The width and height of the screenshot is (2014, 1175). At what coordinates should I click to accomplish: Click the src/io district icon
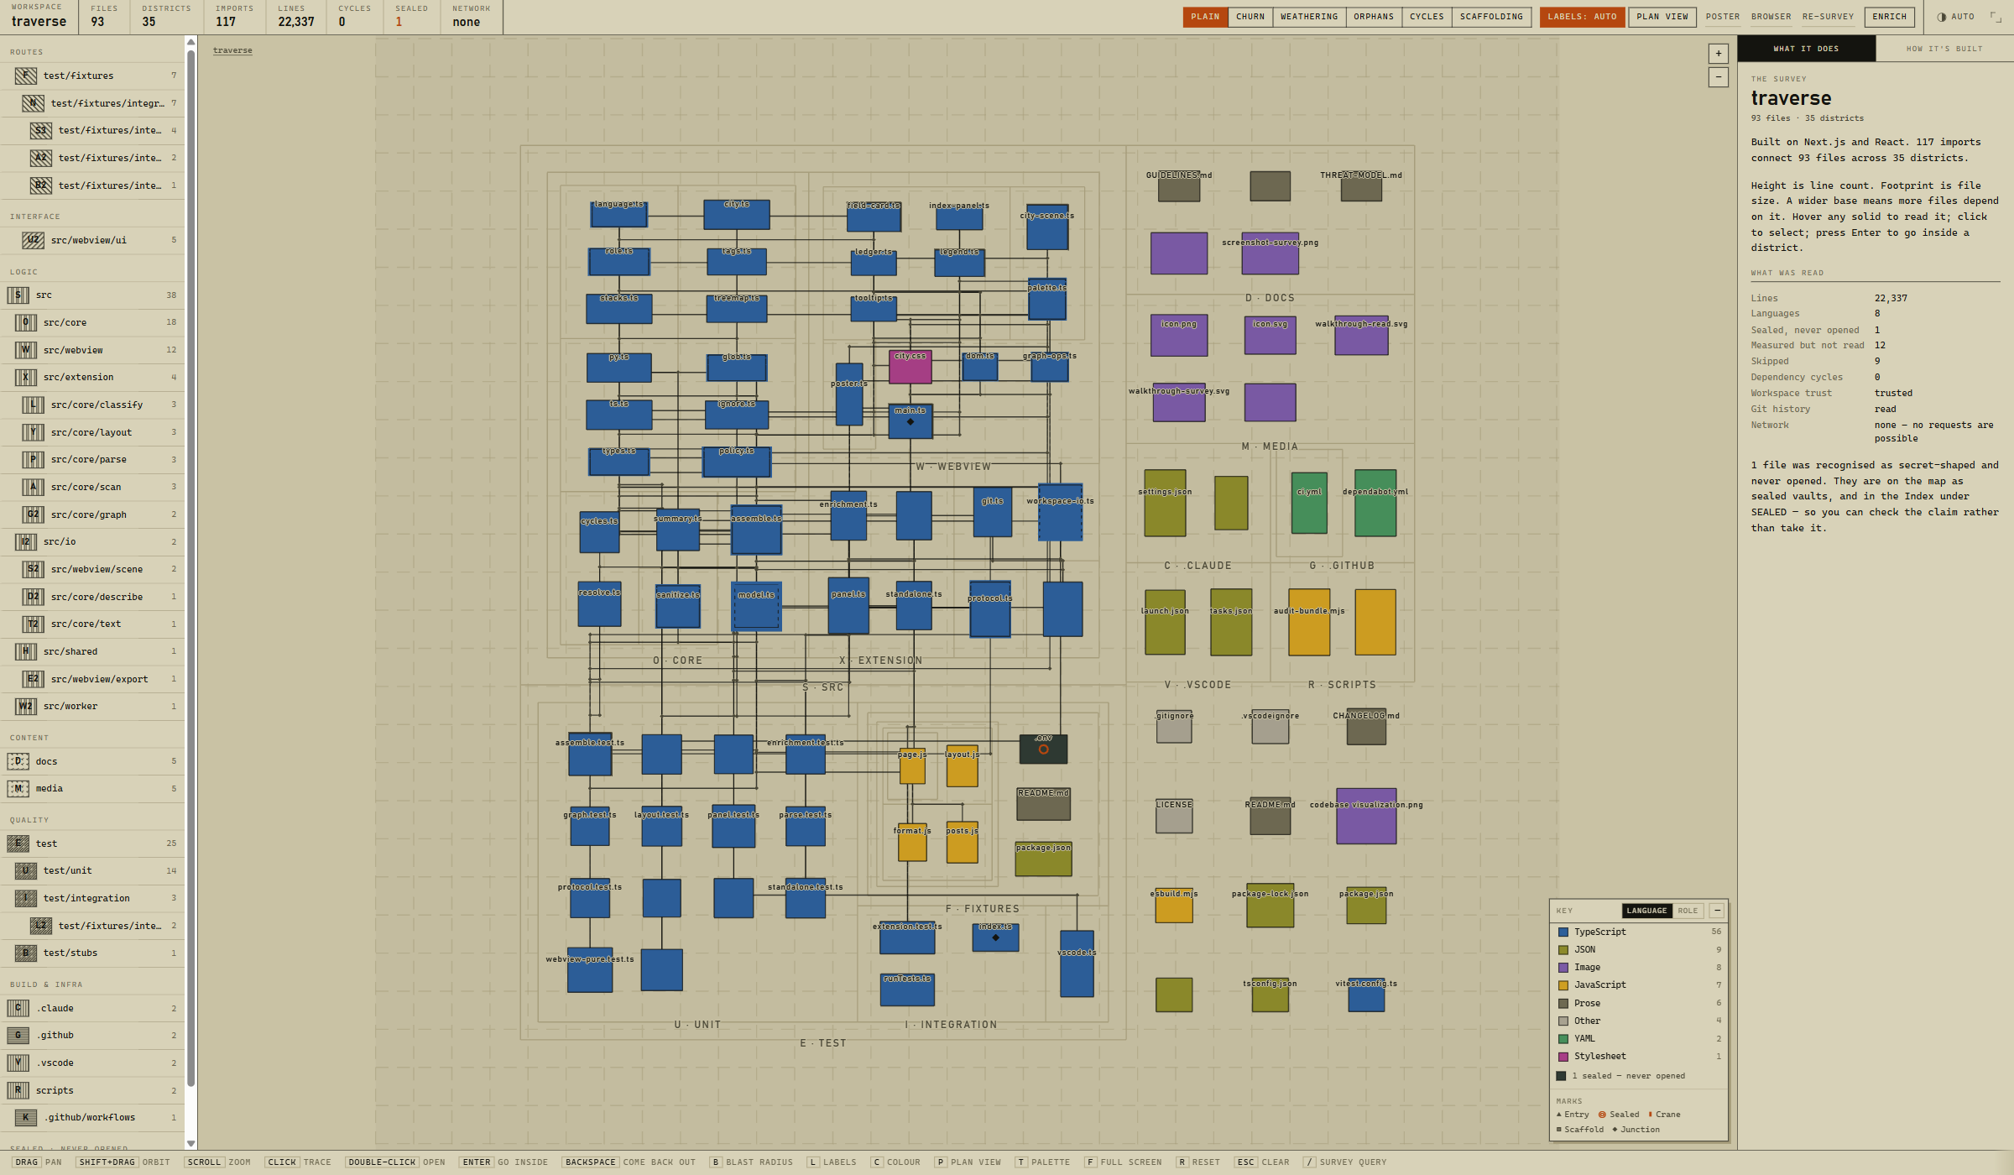[x=25, y=542]
